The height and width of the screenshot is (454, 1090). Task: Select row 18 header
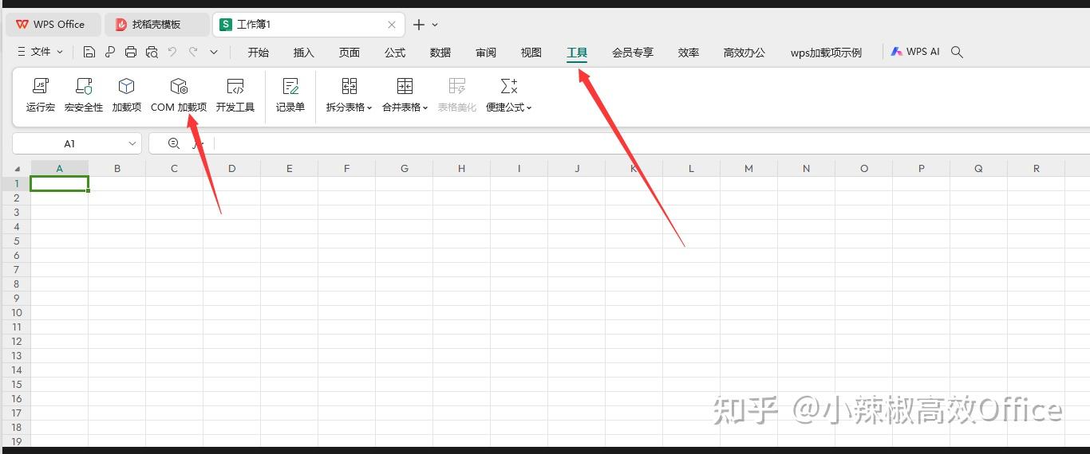point(16,427)
